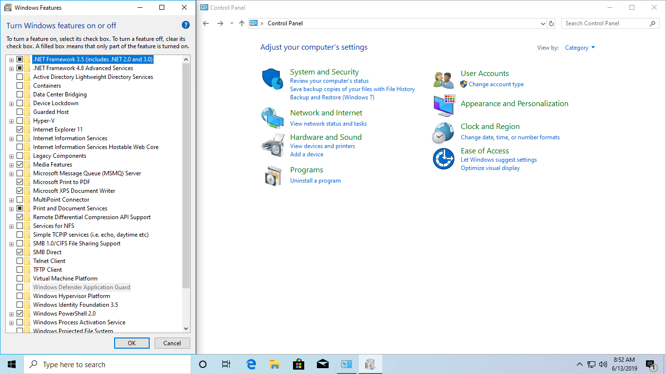
Task: Expand Print and Document Services node
Action: [x=11, y=208]
